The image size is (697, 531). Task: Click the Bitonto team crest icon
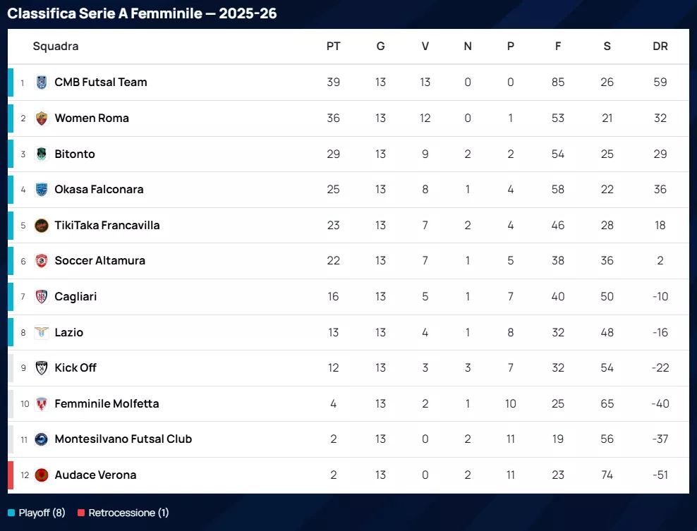tap(42, 154)
